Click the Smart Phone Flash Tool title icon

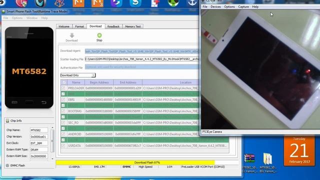pyautogui.click(x=3, y=11)
